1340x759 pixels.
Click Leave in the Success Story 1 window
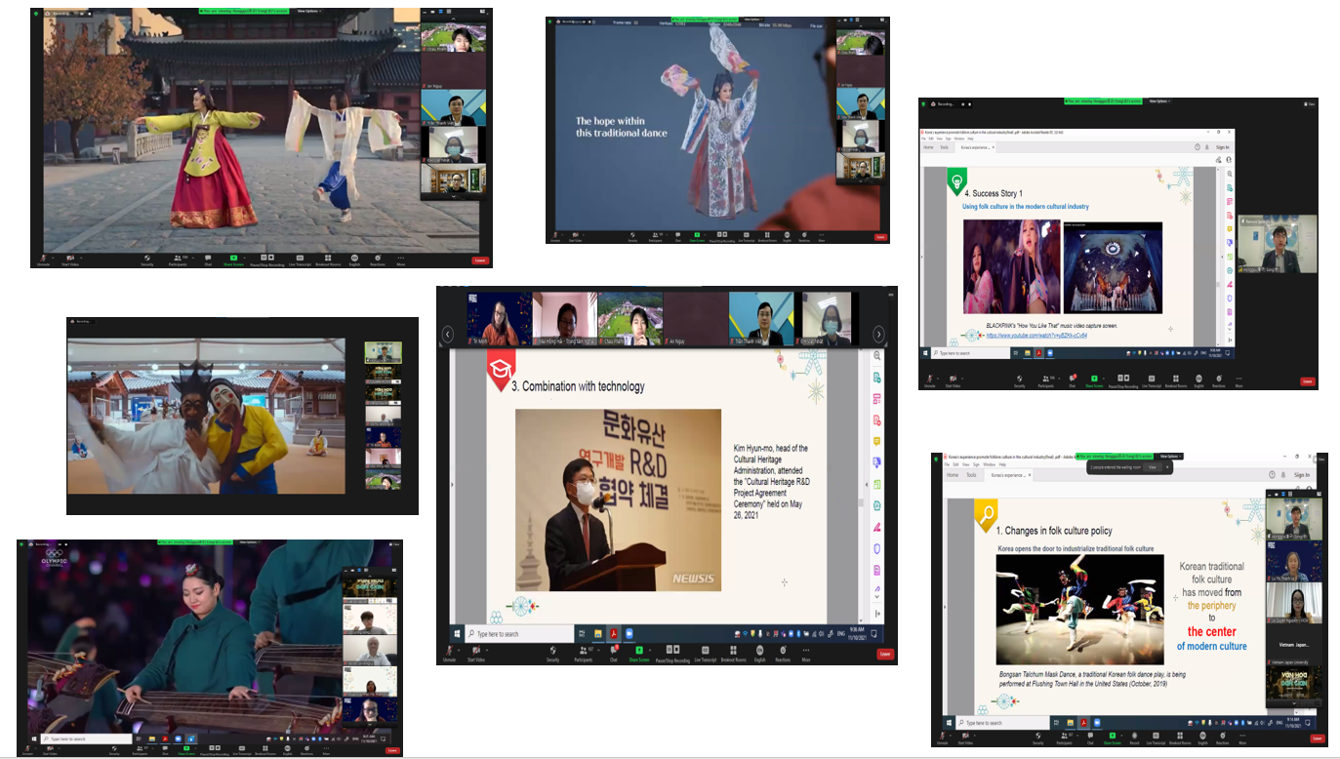click(x=1307, y=381)
